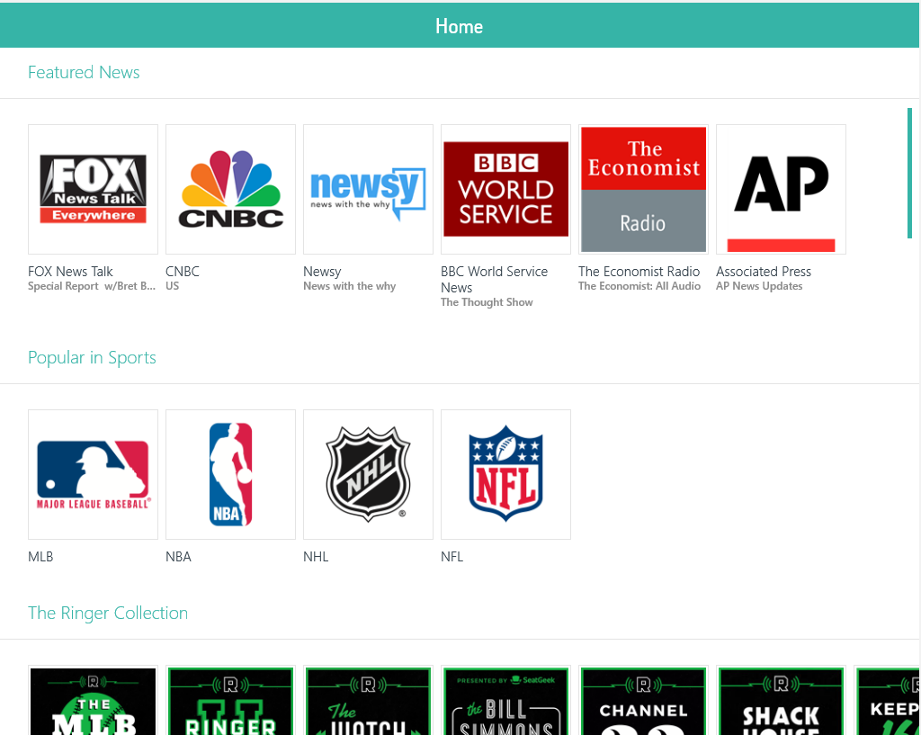Click 'The Economist: All Audio' subtitle

[639, 286]
